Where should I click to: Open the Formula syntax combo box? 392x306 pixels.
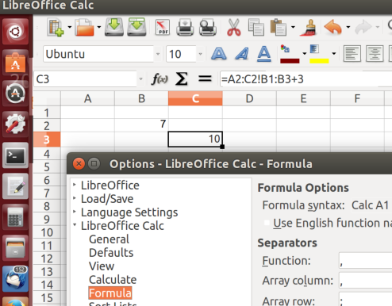[x=371, y=205]
